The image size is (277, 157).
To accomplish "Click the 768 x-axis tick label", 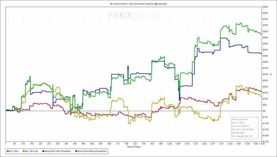I will (x=126, y=144).
